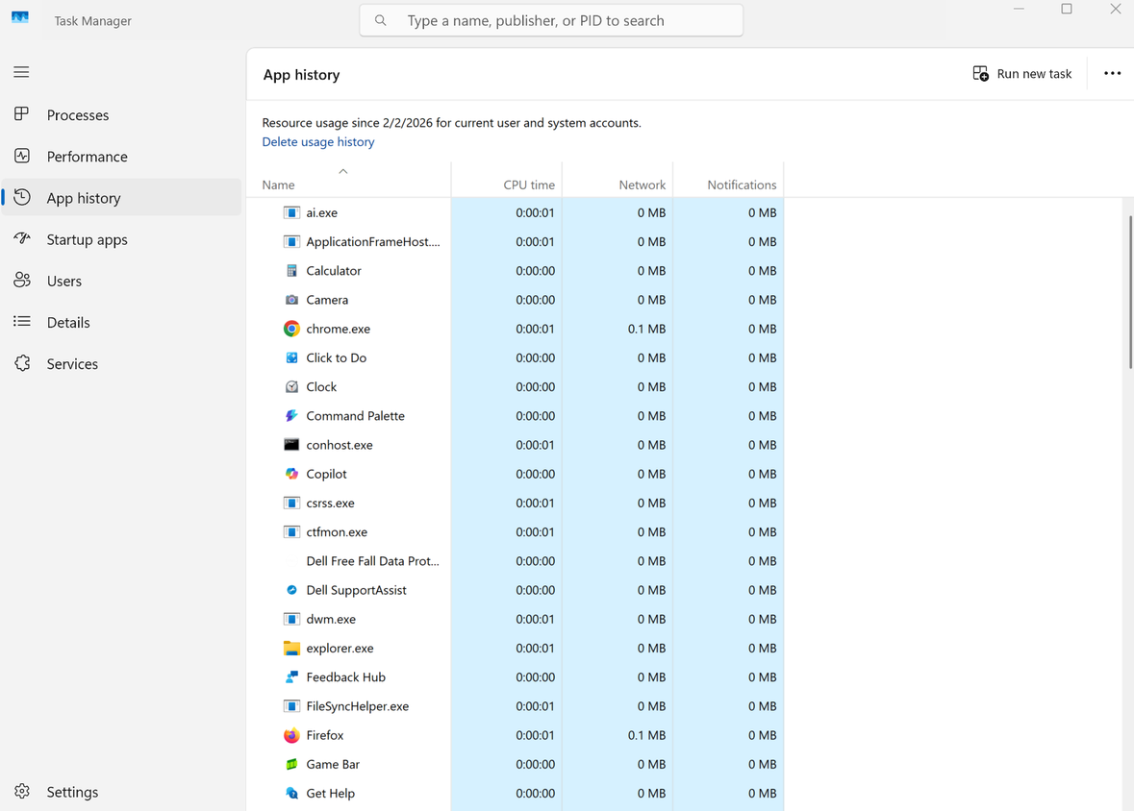This screenshot has width=1134, height=811.
Task: Click the Settings gear icon
Action: [x=22, y=792]
